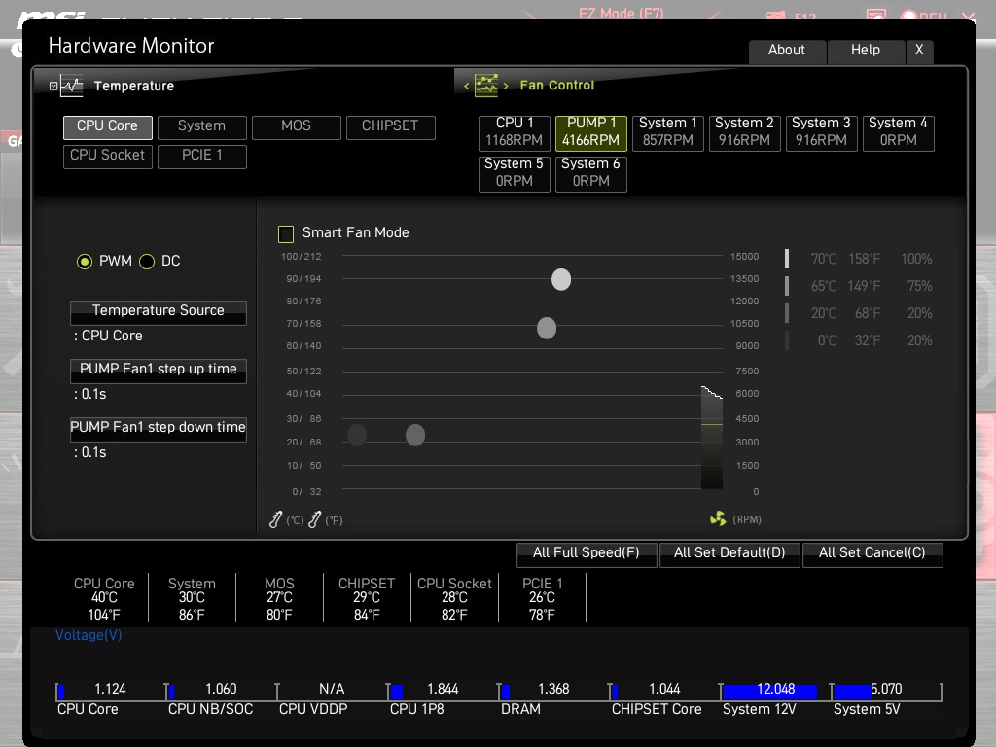Click the System 30°C reading

tap(192, 598)
